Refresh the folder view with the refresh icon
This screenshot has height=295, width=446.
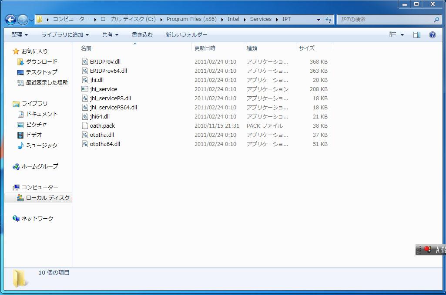click(x=328, y=20)
